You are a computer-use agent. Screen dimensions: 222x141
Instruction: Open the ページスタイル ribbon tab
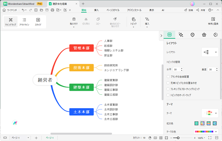pyautogui.click(x=113, y=10)
